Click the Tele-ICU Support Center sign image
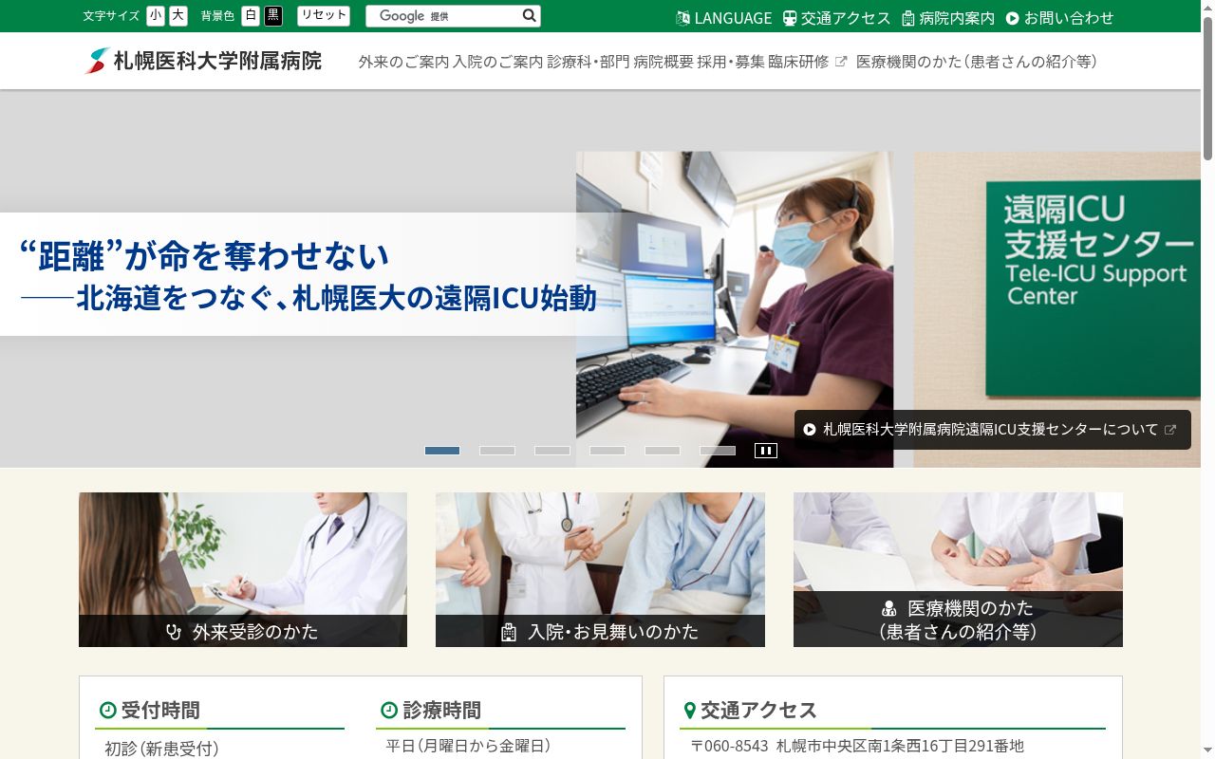The image size is (1215, 759). [1056, 309]
